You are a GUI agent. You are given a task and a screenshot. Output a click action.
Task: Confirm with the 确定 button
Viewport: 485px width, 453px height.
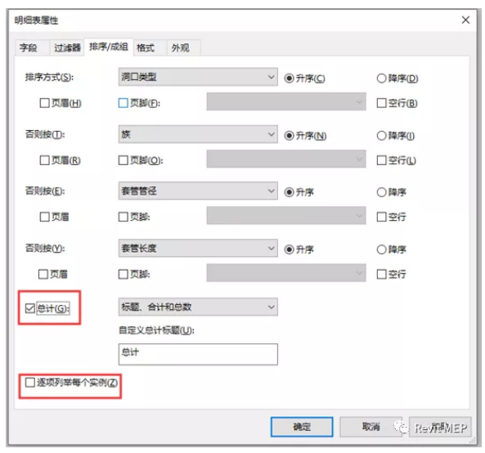point(302,427)
